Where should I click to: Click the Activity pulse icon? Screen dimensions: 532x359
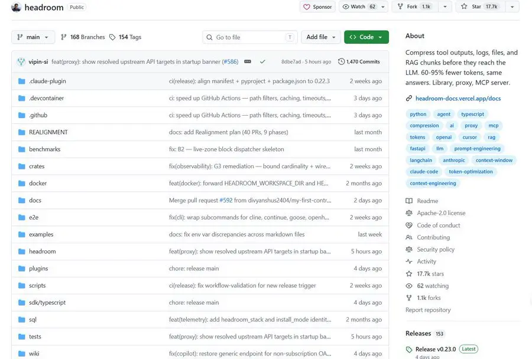coord(409,262)
